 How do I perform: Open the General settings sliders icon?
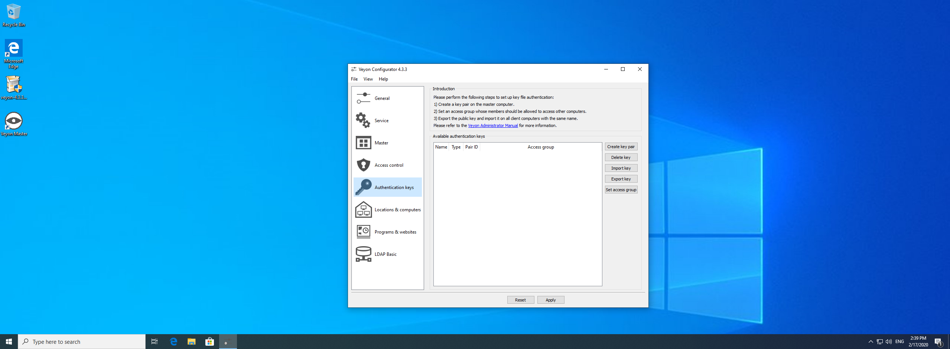coord(363,98)
